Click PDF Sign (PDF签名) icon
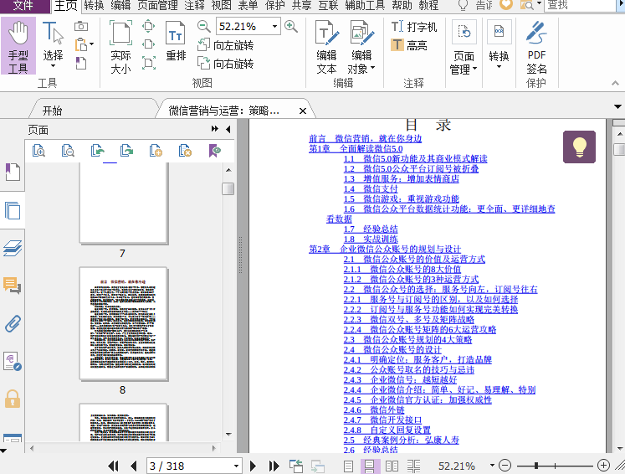This screenshot has height=474, width=625. (x=536, y=47)
